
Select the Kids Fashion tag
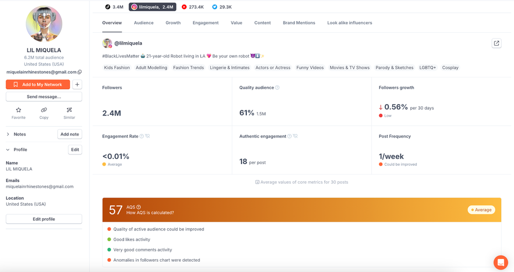coord(117,68)
